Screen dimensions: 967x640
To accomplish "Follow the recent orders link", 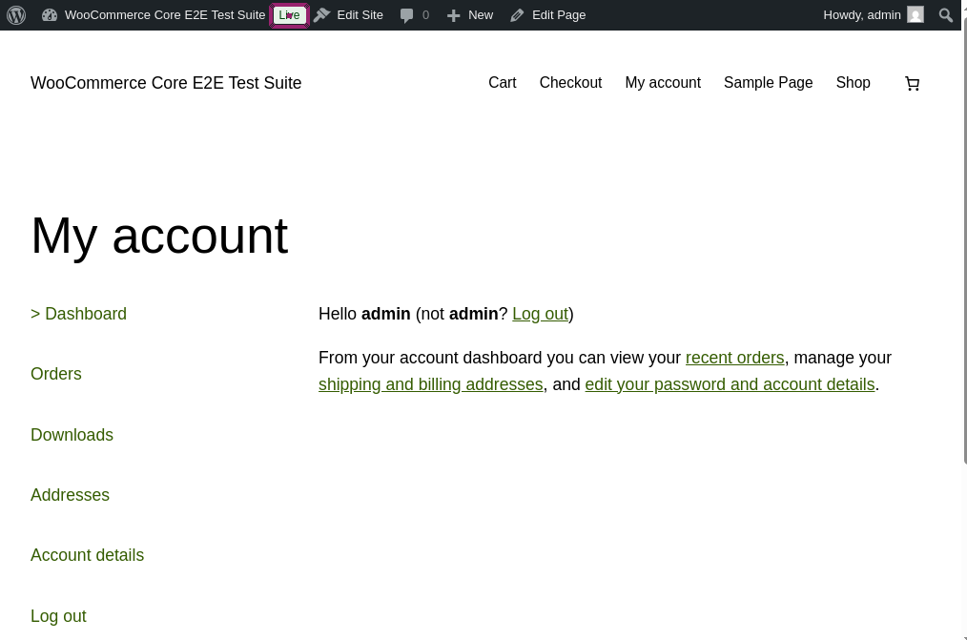I will point(734,358).
